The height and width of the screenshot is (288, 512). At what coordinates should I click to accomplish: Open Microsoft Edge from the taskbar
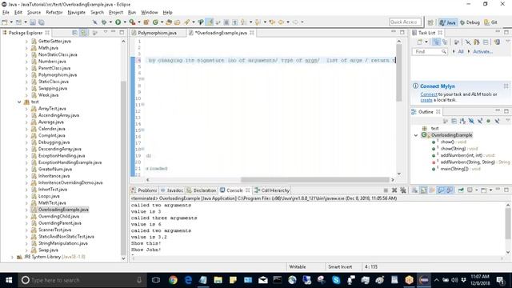click(x=188, y=280)
